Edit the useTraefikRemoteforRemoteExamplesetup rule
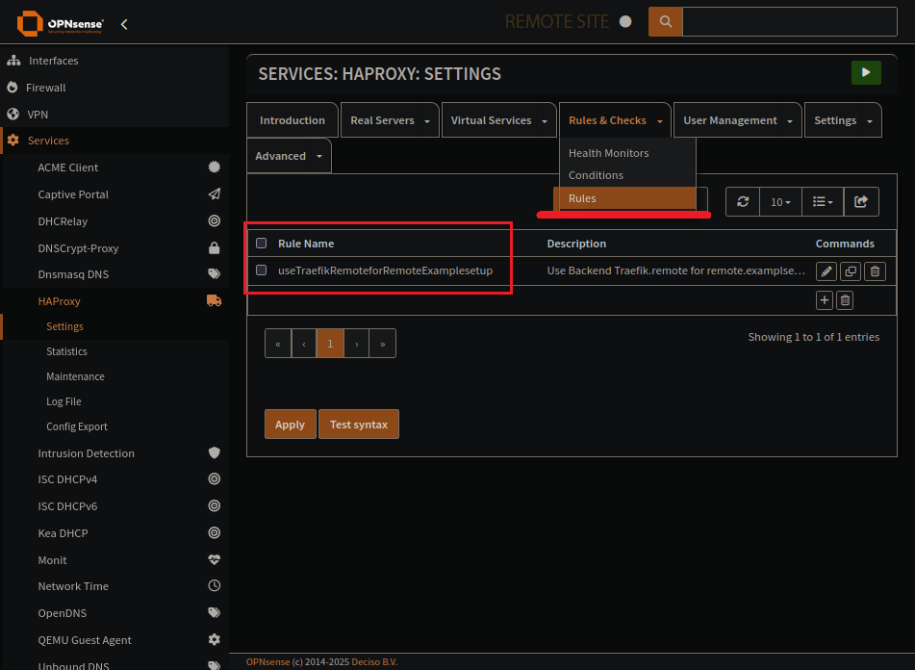The image size is (915, 670). pos(826,271)
